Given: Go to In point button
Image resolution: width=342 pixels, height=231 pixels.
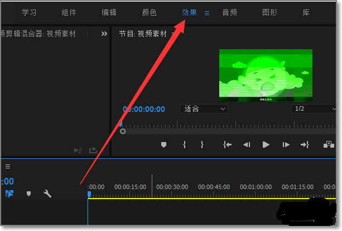Looking at the screenshot, I should [x=227, y=145].
